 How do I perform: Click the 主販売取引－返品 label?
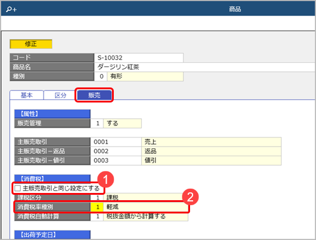[x=53, y=151]
